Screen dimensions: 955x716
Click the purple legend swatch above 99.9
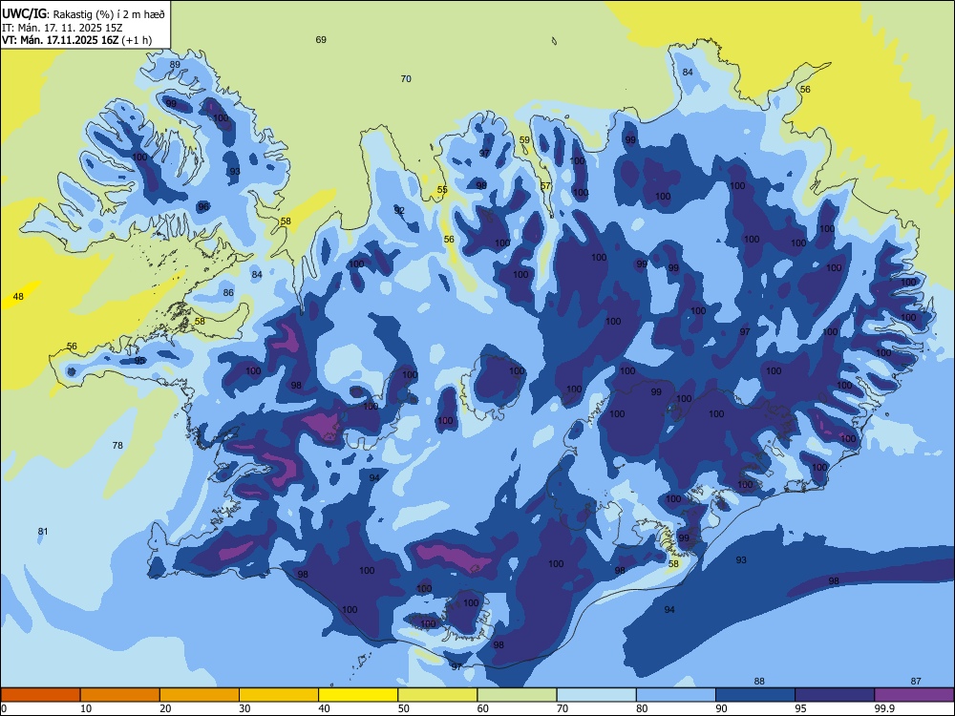914,695
